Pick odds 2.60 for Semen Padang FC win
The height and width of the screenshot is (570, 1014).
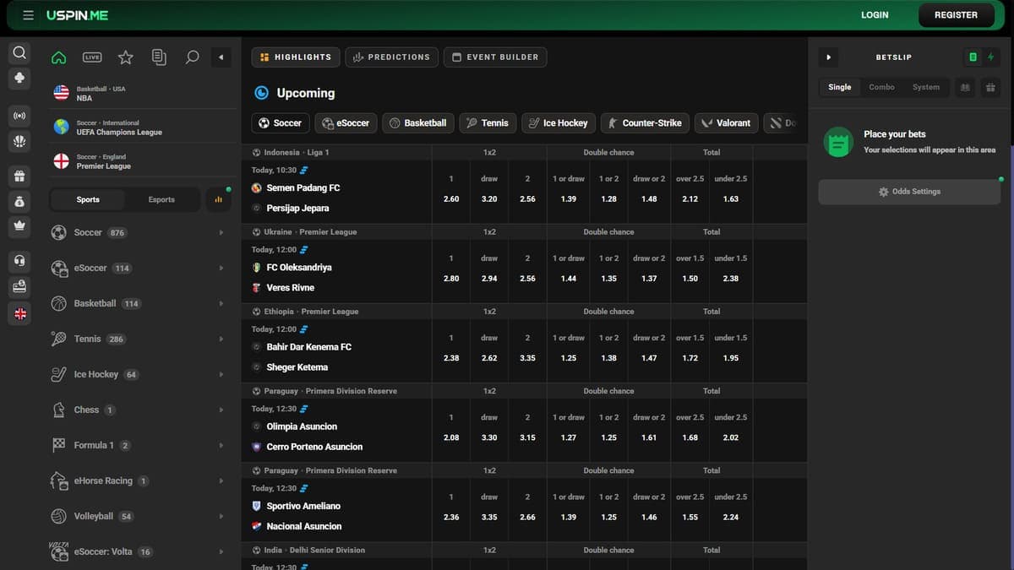coord(451,199)
